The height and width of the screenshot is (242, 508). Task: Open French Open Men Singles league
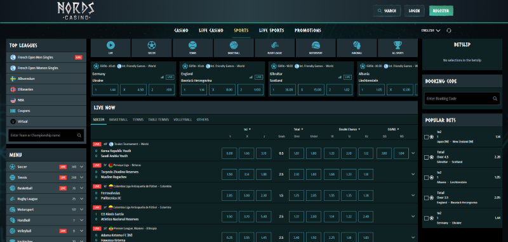pos(46,58)
